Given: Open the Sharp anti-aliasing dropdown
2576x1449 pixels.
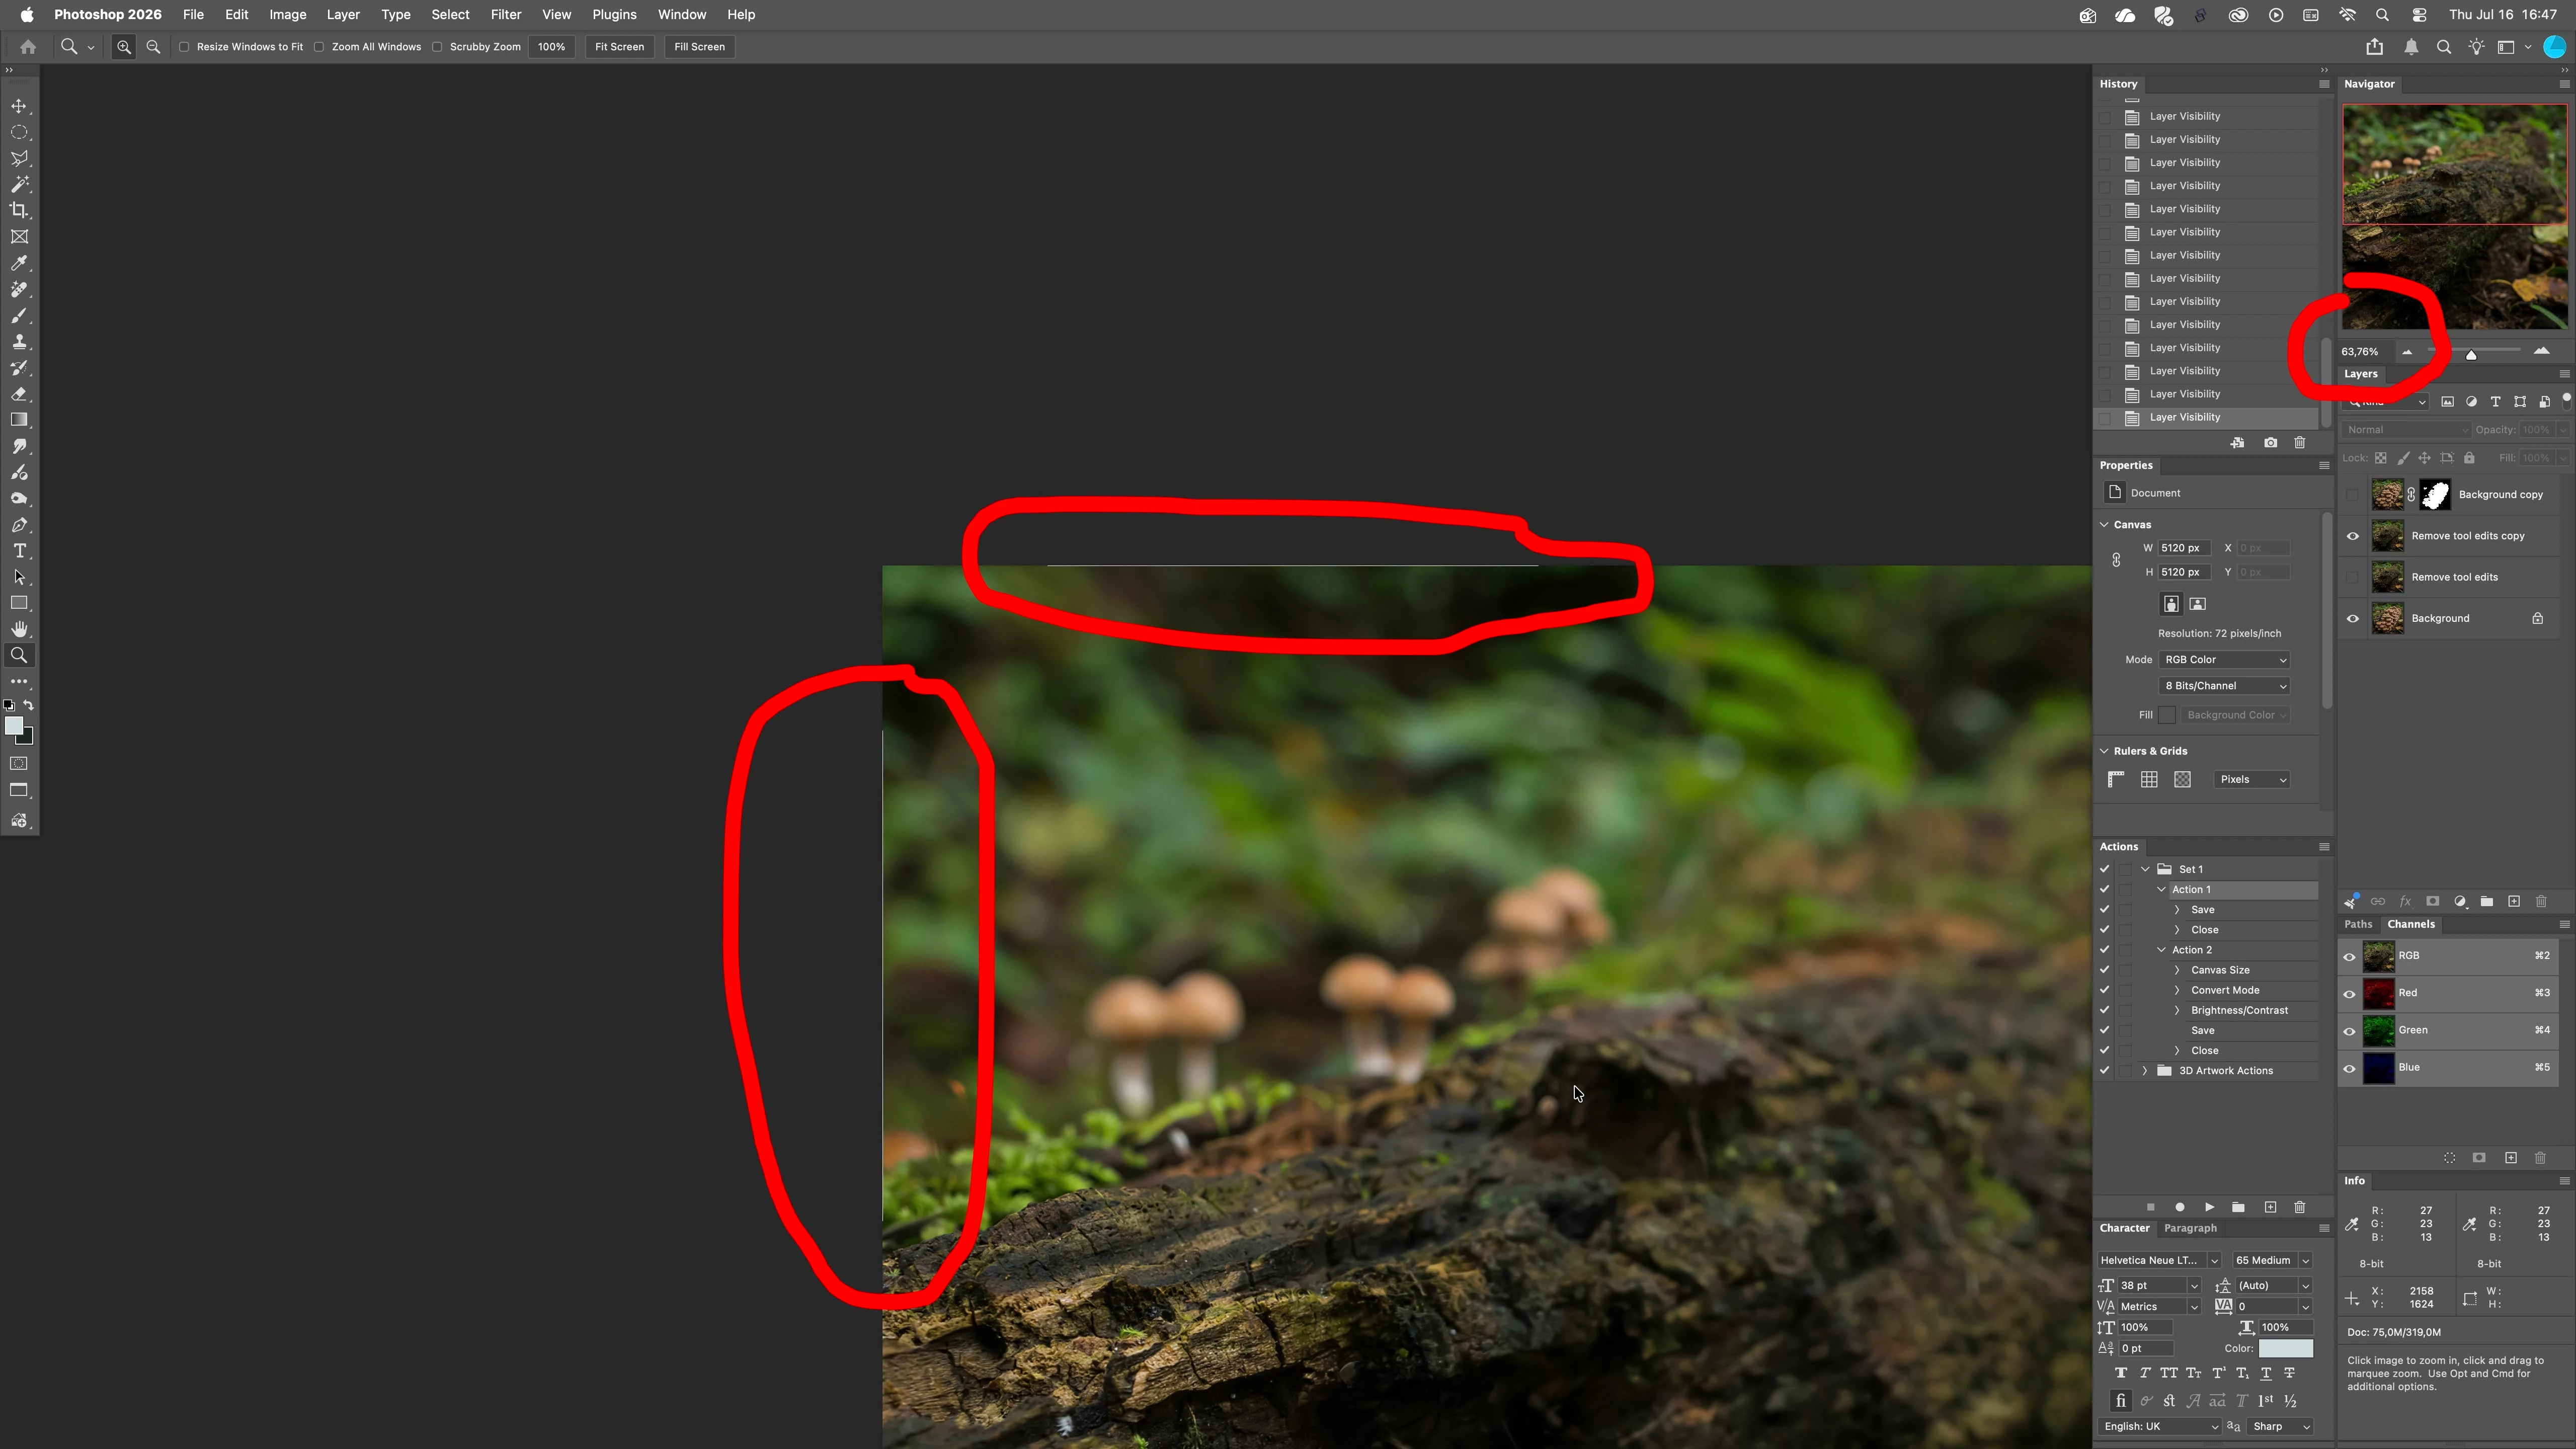Looking at the screenshot, I should [2280, 1427].
